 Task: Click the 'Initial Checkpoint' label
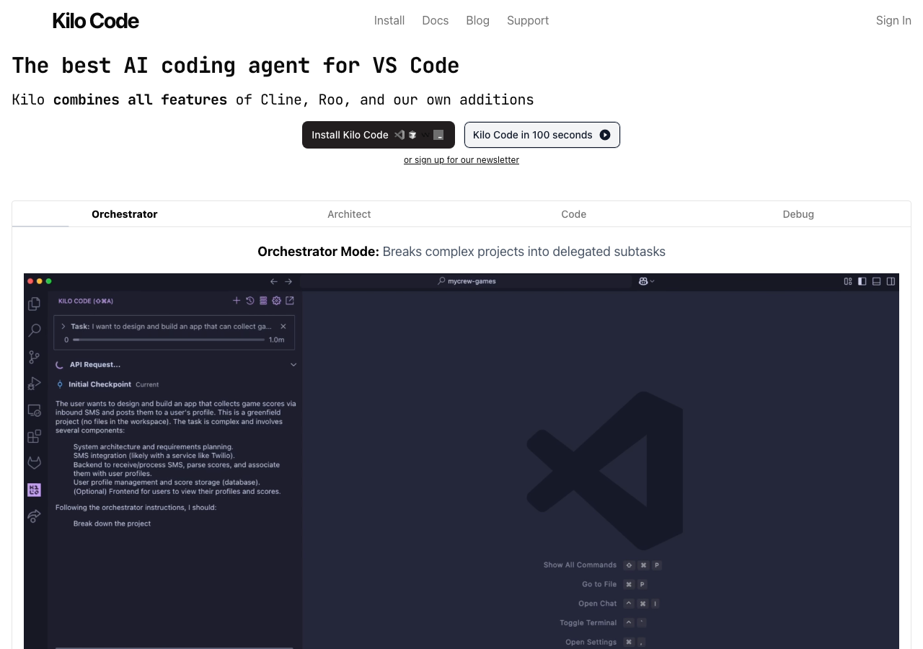[x=100, y=384]
